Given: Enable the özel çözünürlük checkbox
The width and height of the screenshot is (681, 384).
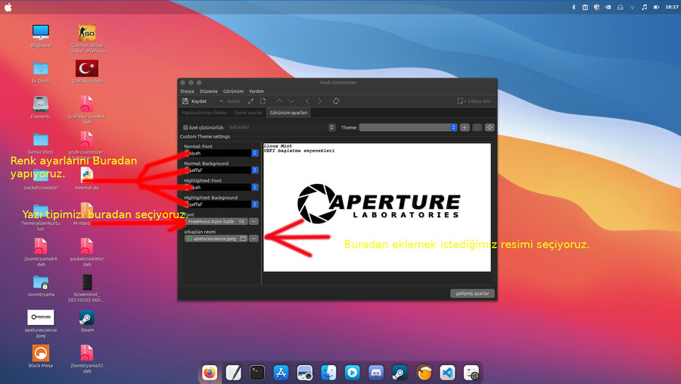Looking at the screenshot, I should pos(185,127).
